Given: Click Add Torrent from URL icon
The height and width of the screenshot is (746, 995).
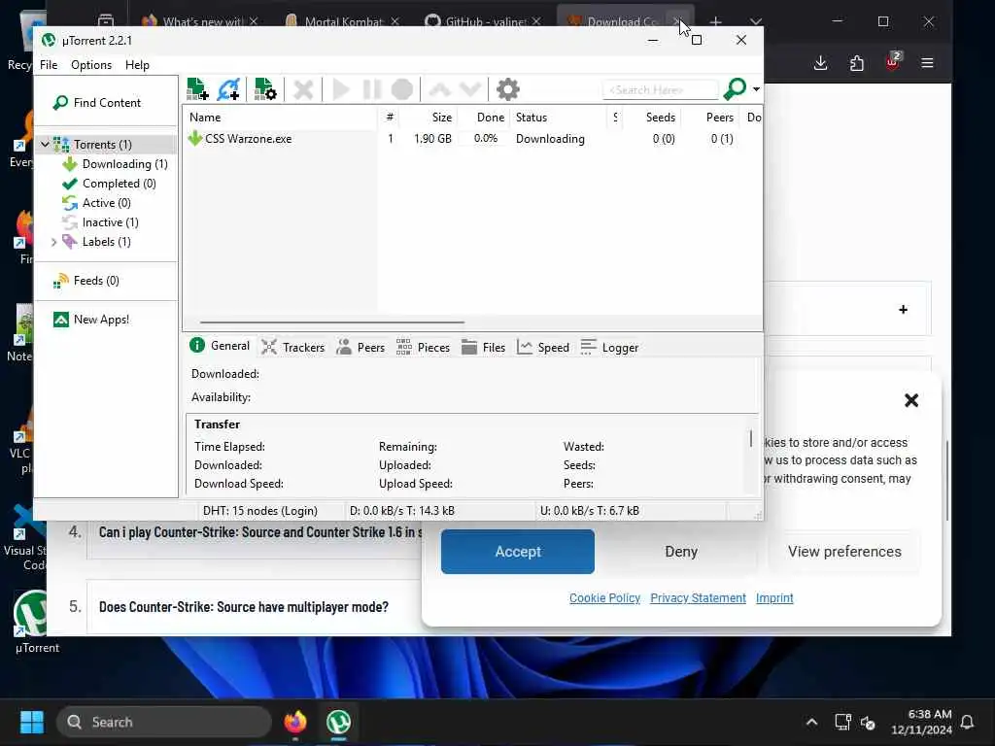Looking at the screenshot, I should tap(228, 89).
